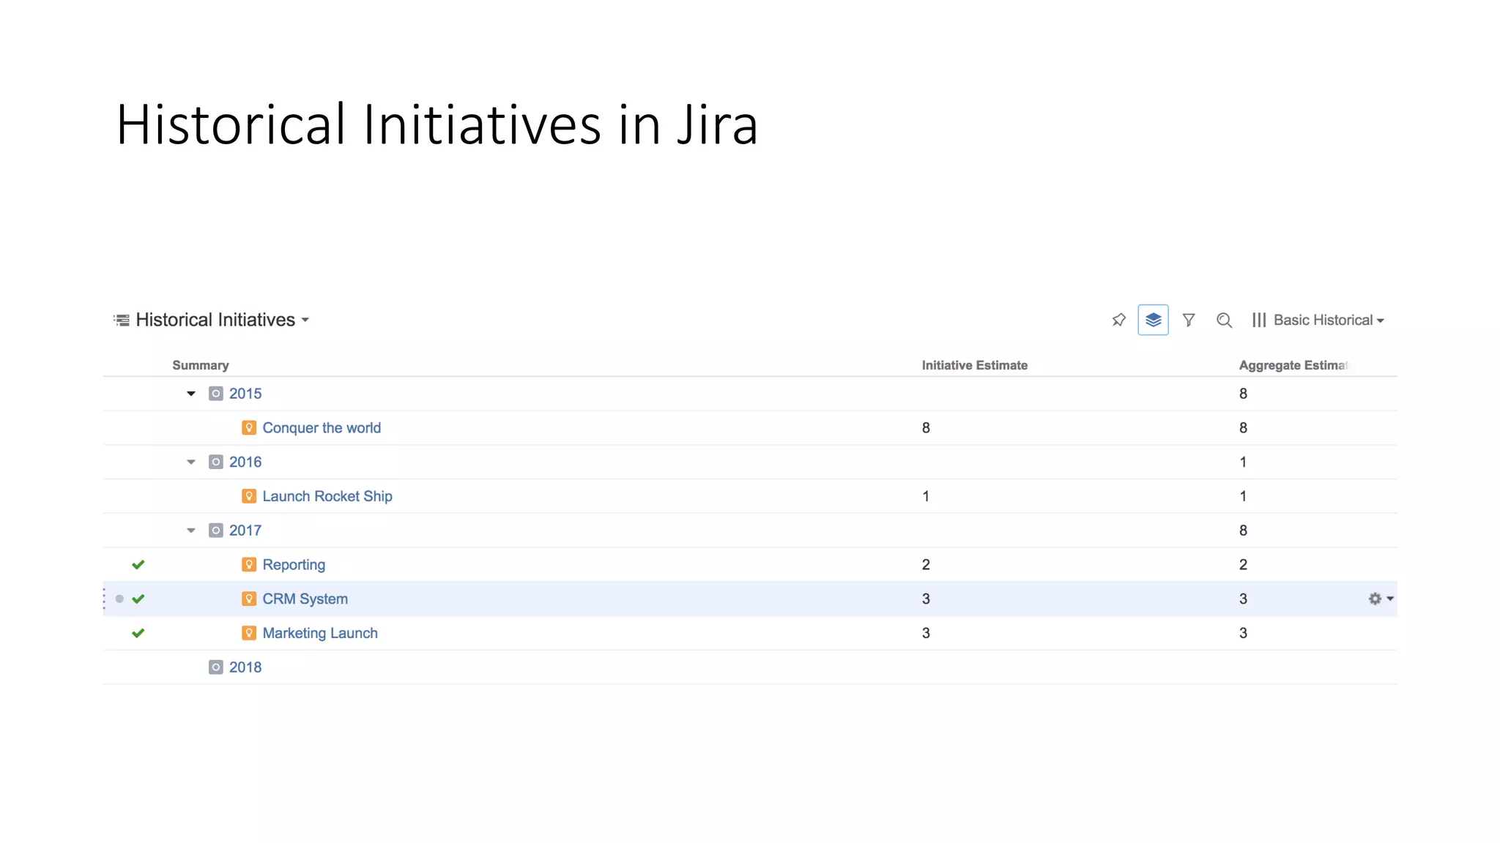
Task: Click the columns bars icon
Action: tap(1259, 320)
